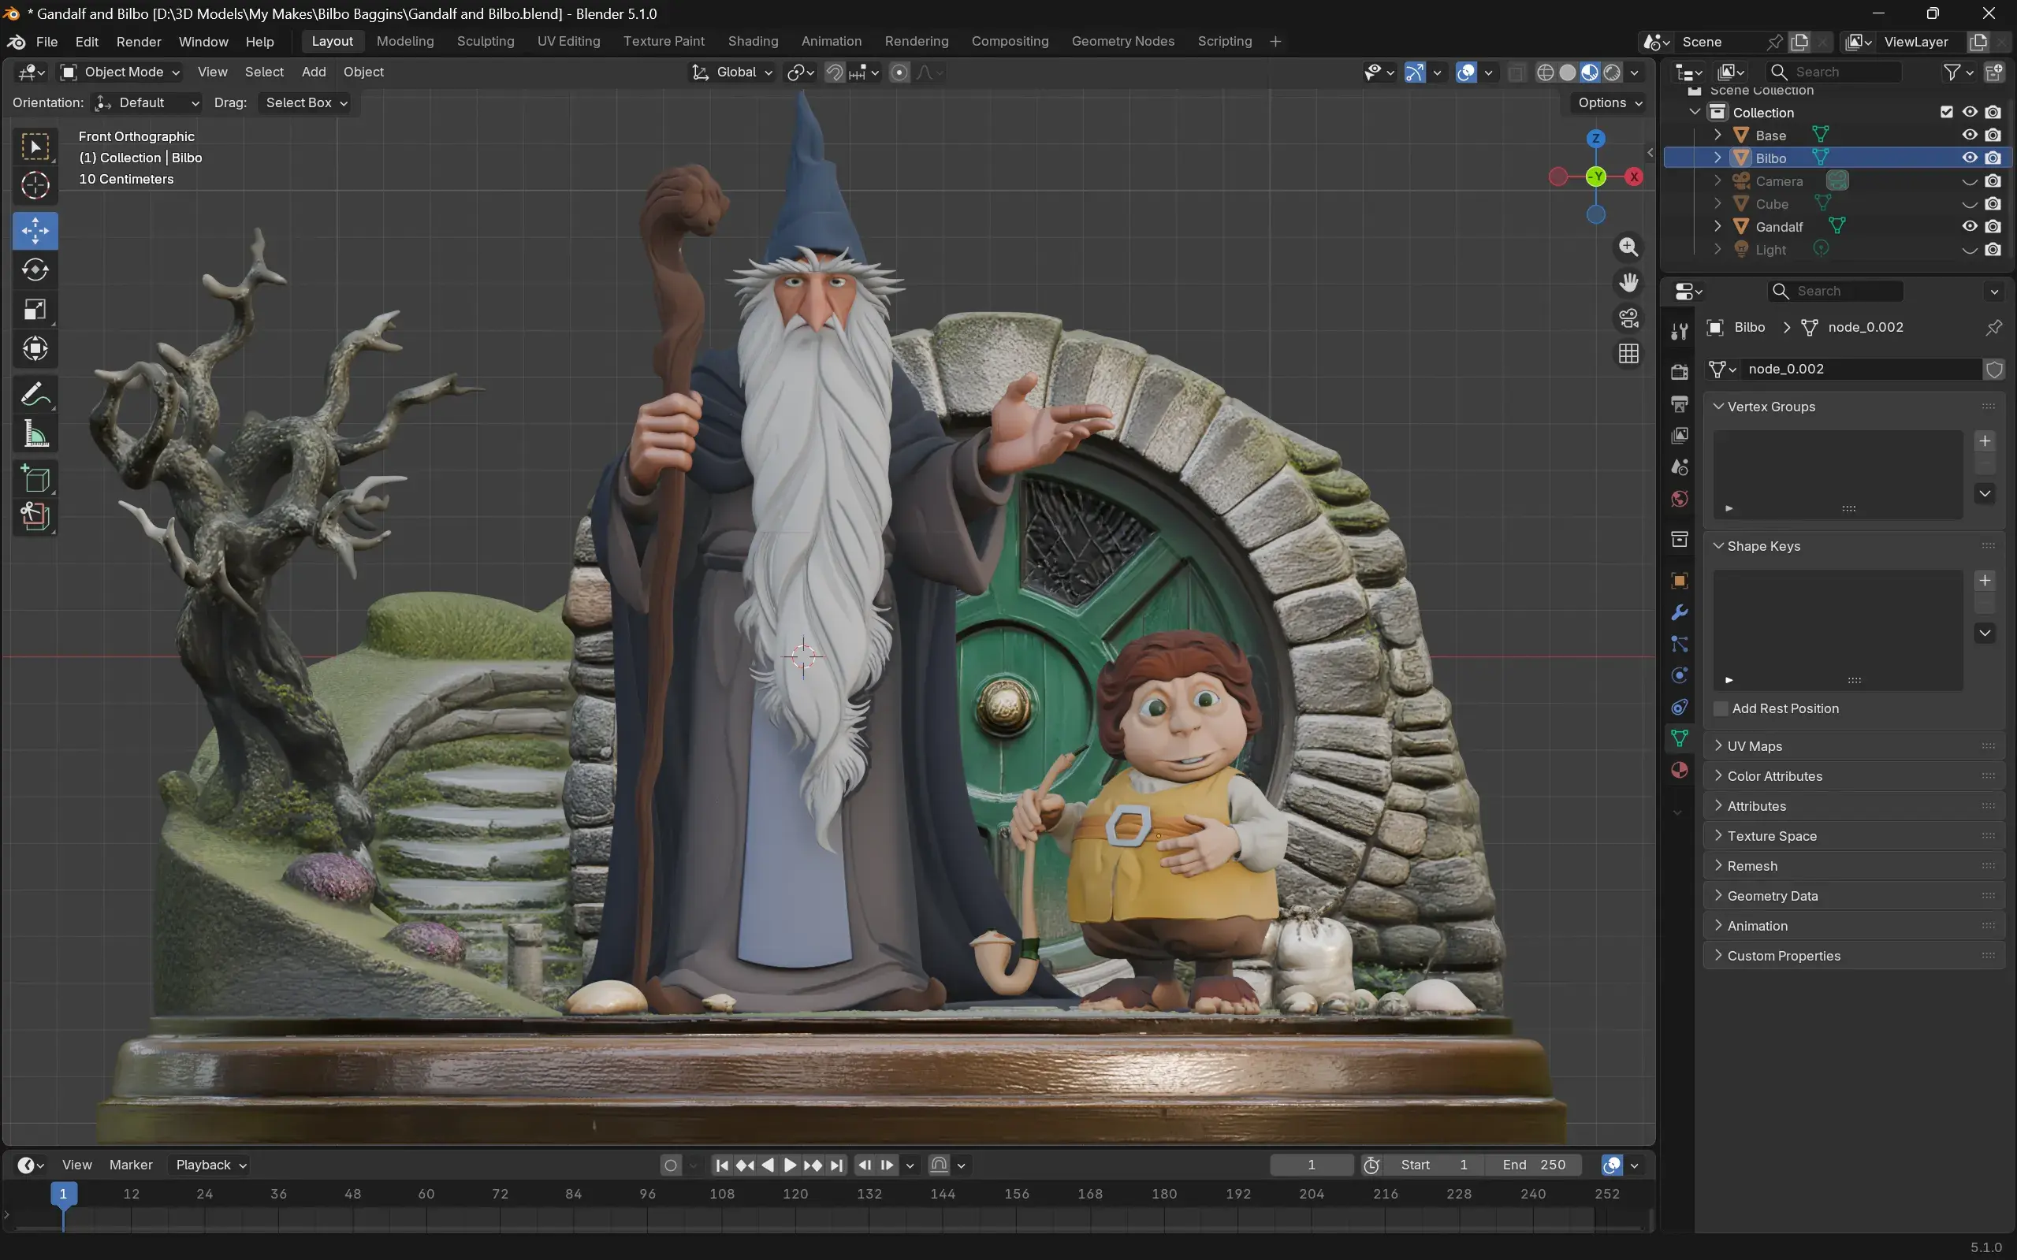
Task: Open the timeline Marker menu
Action: [131, 1165]
